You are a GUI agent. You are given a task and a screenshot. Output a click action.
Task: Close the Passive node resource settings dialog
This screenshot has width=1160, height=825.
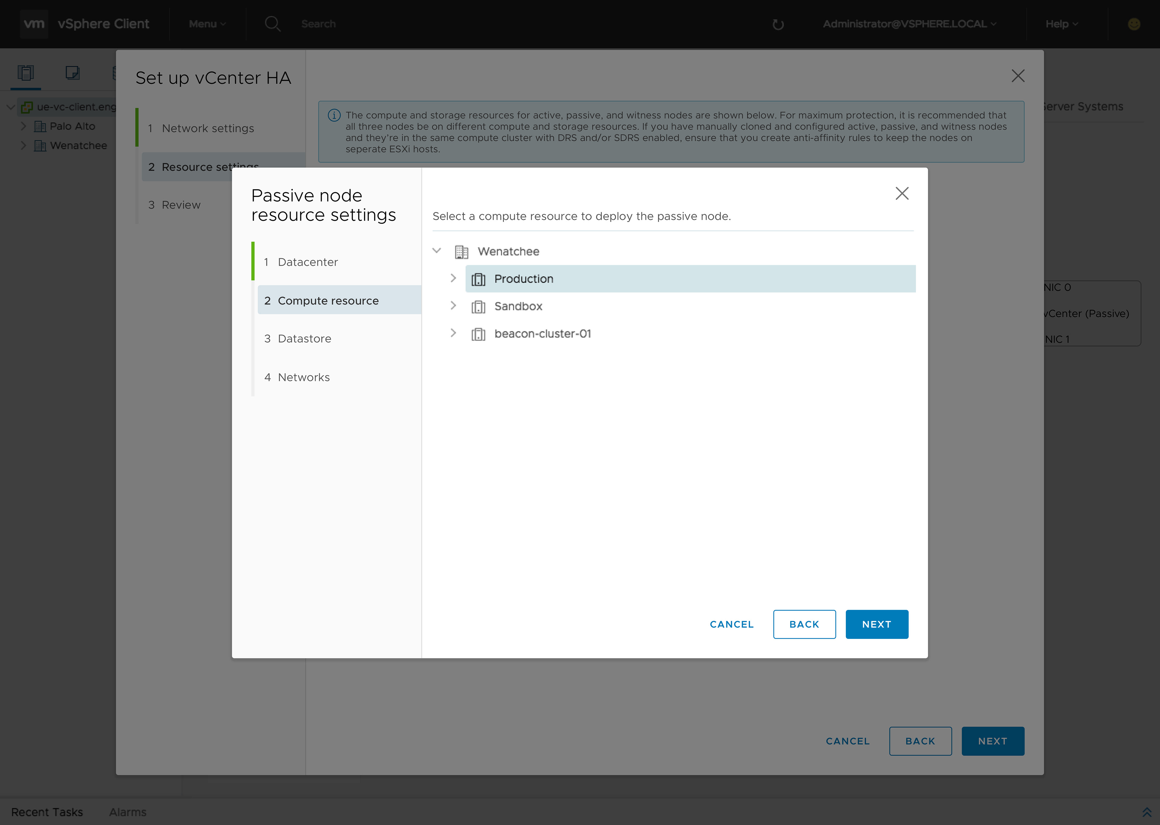click(902, 193)
